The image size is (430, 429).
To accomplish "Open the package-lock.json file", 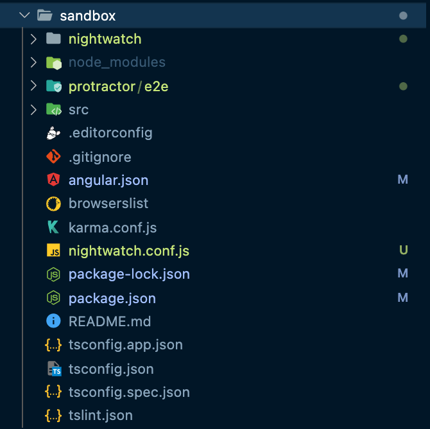I will 129,274.
